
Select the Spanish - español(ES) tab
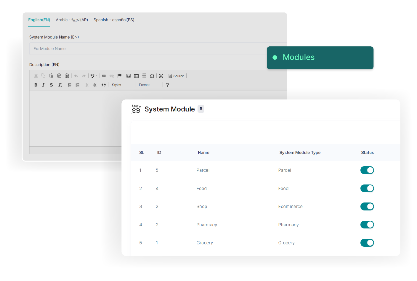114,20
